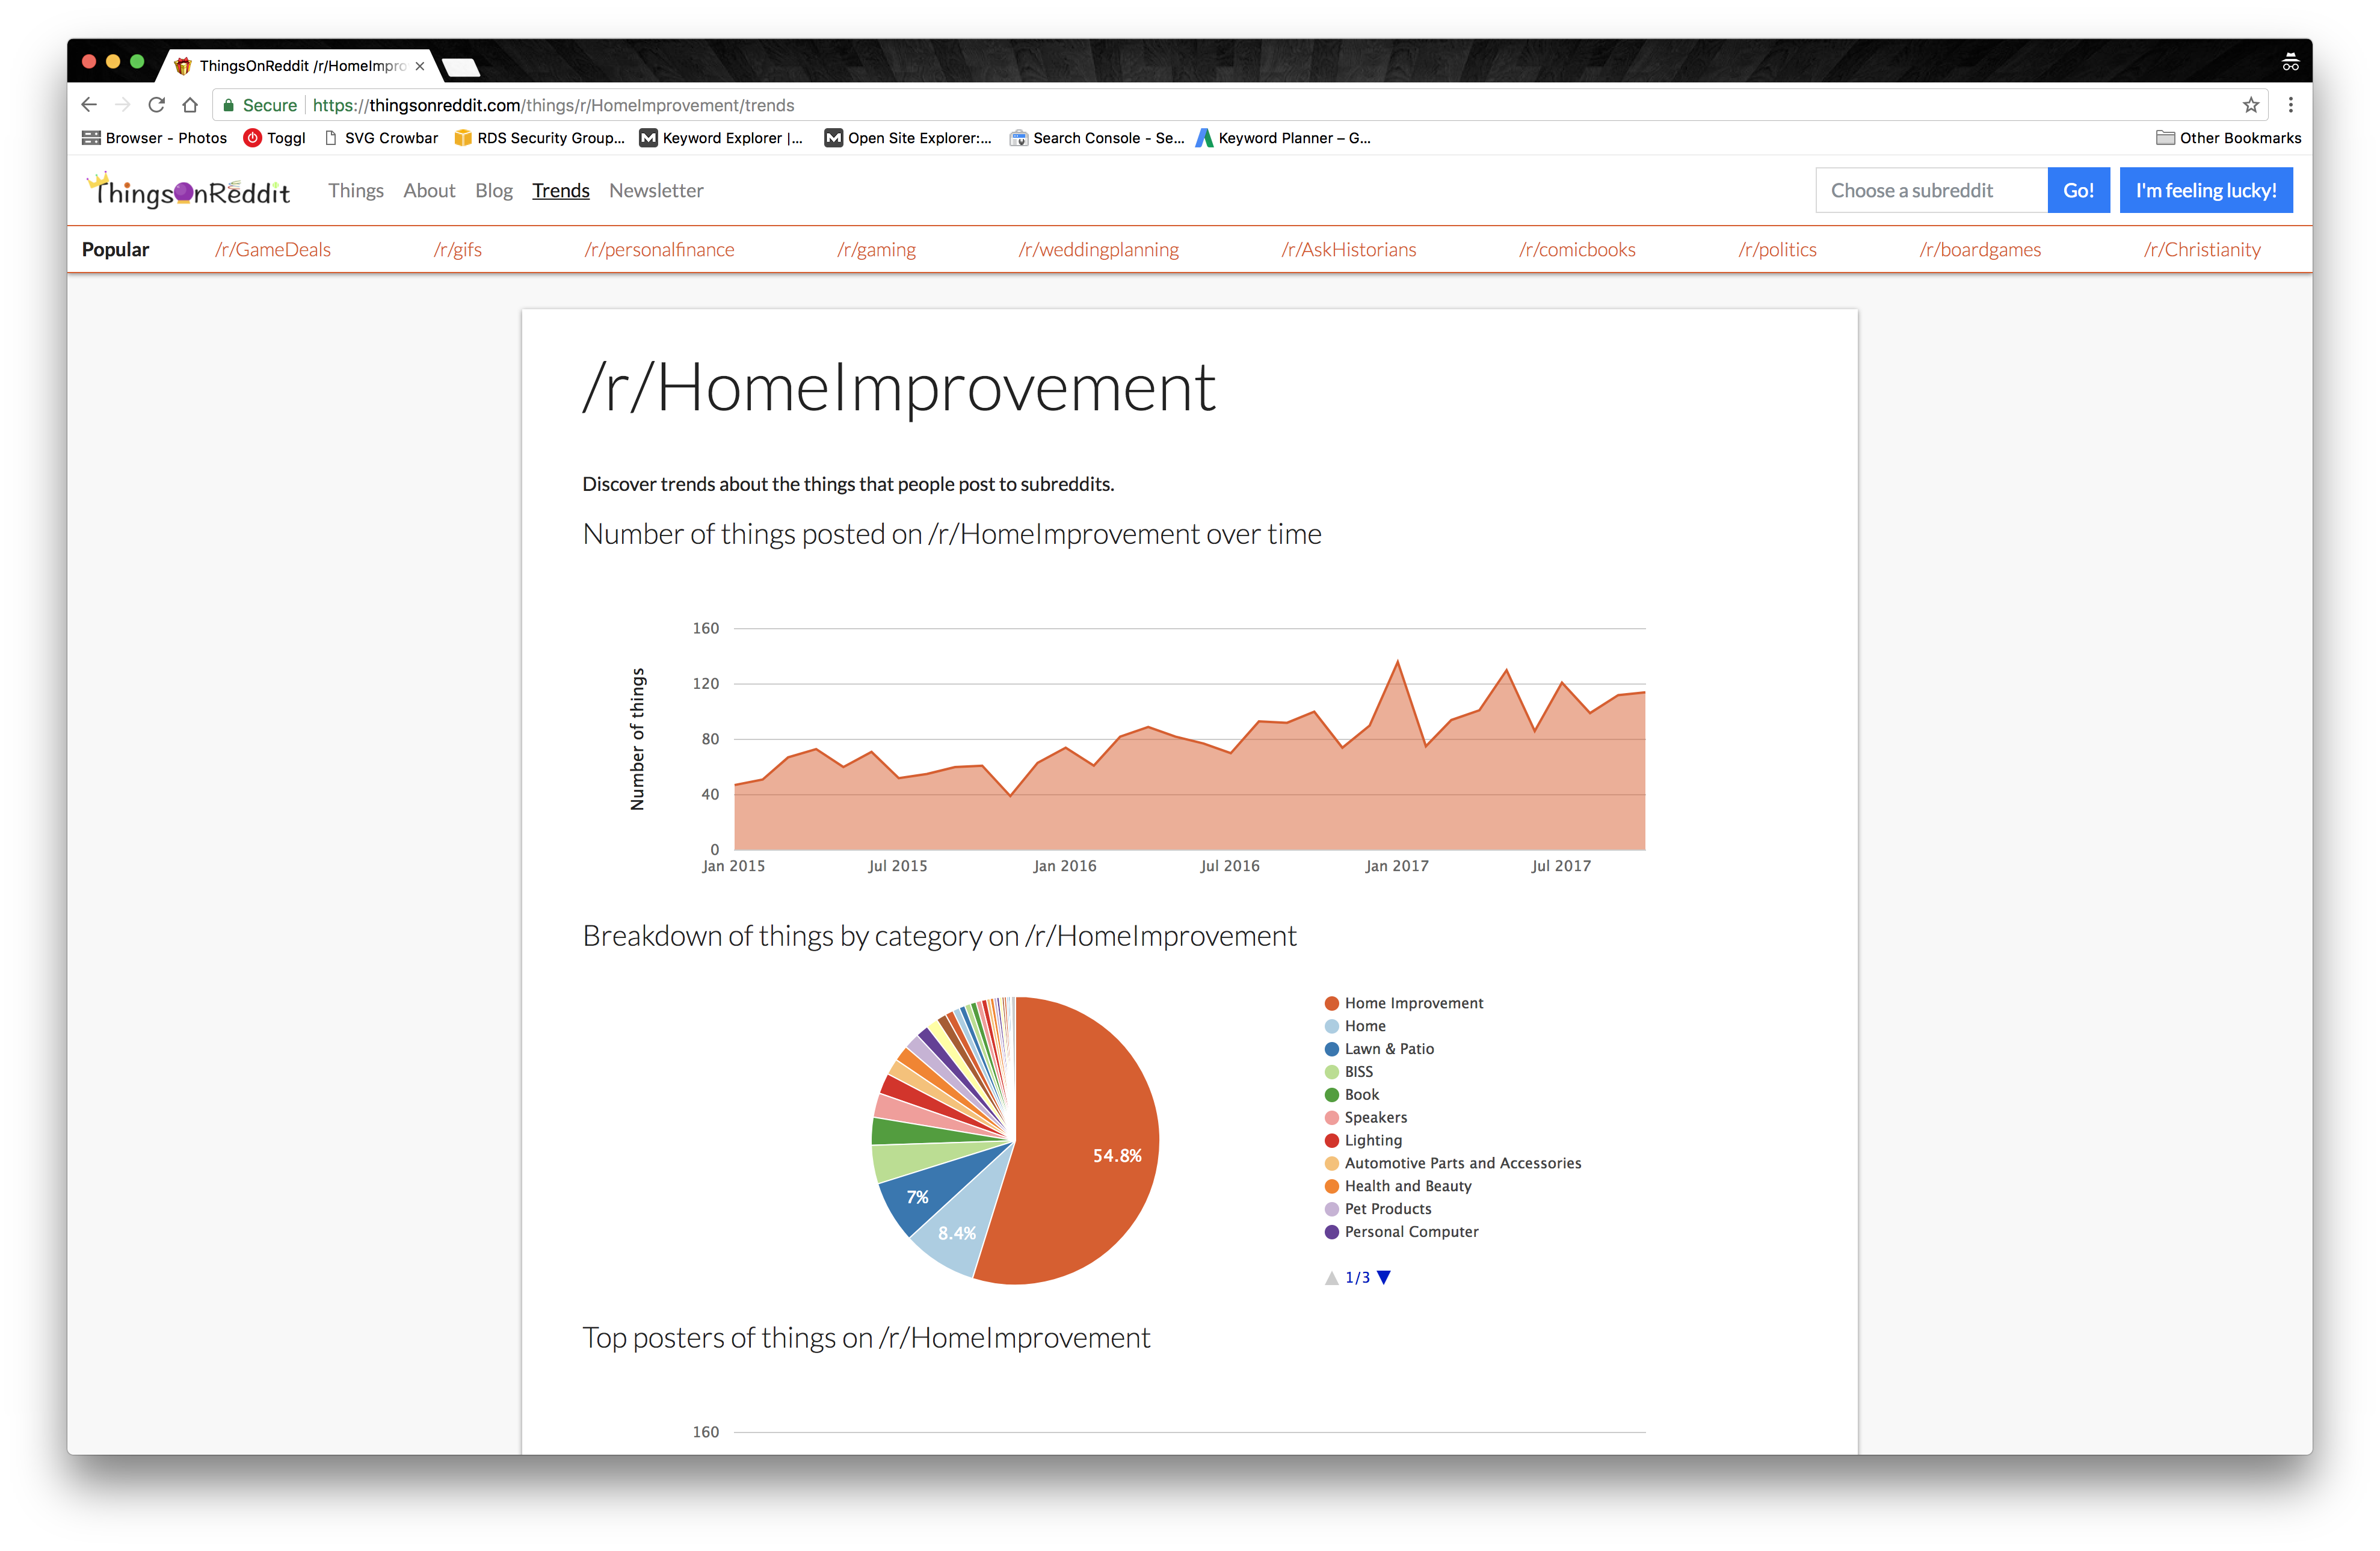Focus the Choose a subreddit field
The height and width of the screenshot is (1551, 2380).
coord(1930,190)
